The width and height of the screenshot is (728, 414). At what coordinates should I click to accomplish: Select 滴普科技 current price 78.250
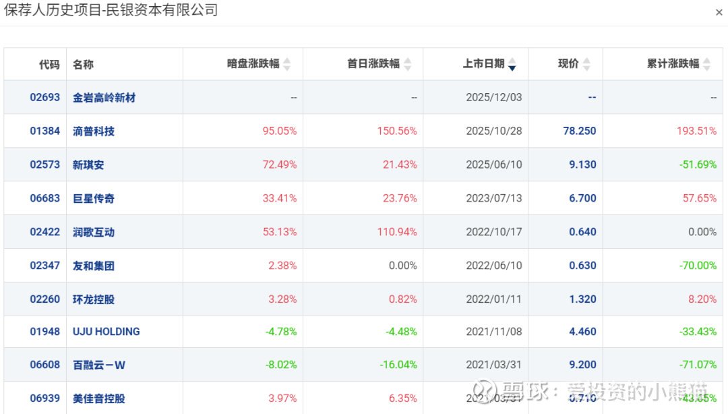(580, 131)
